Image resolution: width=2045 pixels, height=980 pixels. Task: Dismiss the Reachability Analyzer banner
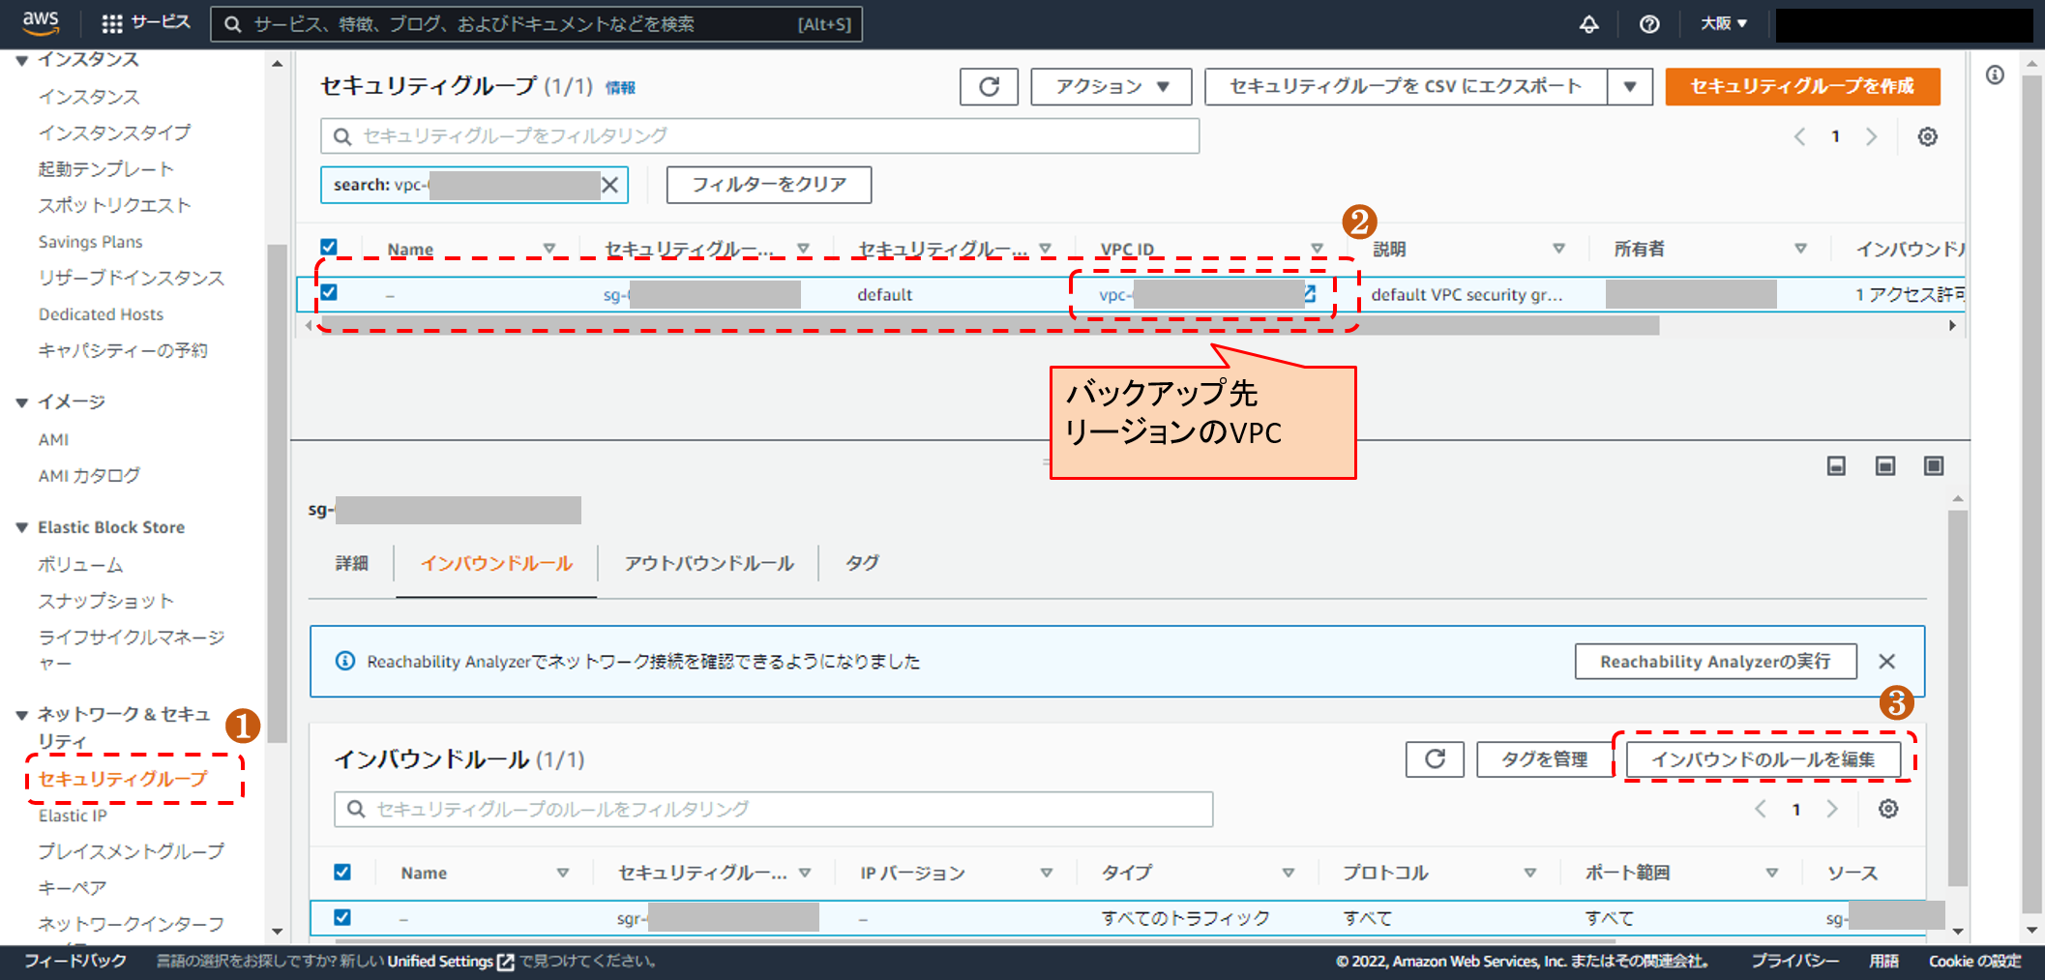pos(1886,662)
